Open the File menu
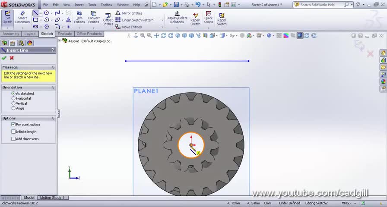The width and height of the screenshot is (387, 207). click(46, 5)
